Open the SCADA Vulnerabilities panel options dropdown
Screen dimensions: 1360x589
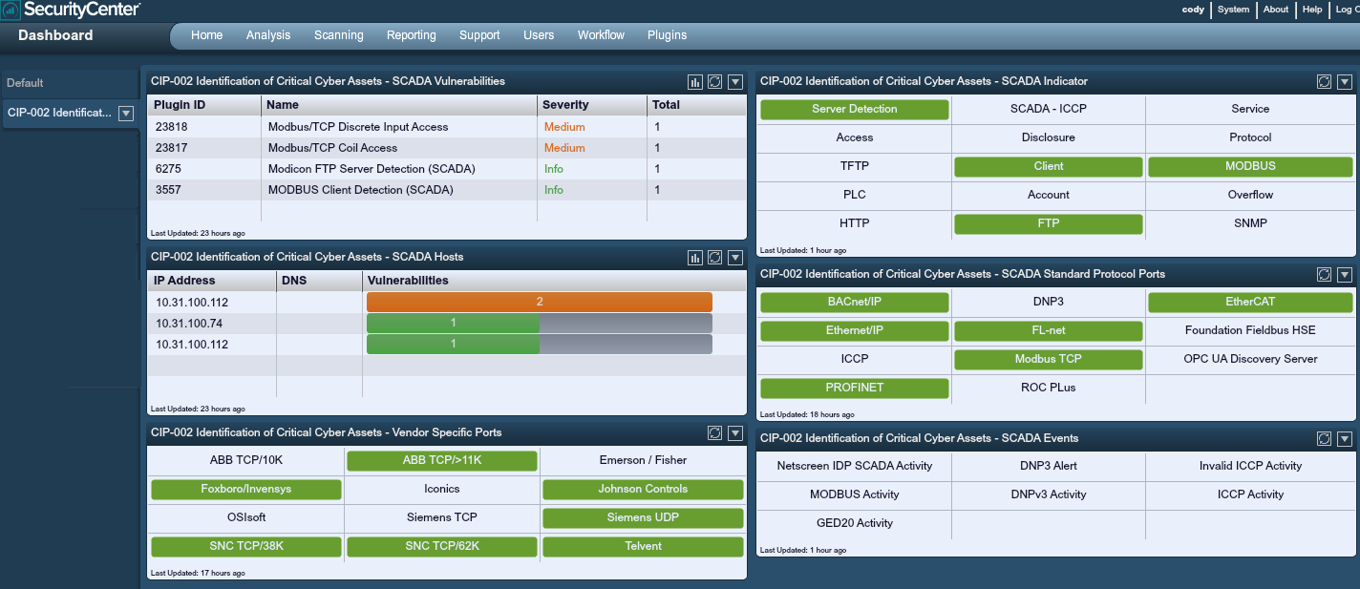(x=735, y=82)
